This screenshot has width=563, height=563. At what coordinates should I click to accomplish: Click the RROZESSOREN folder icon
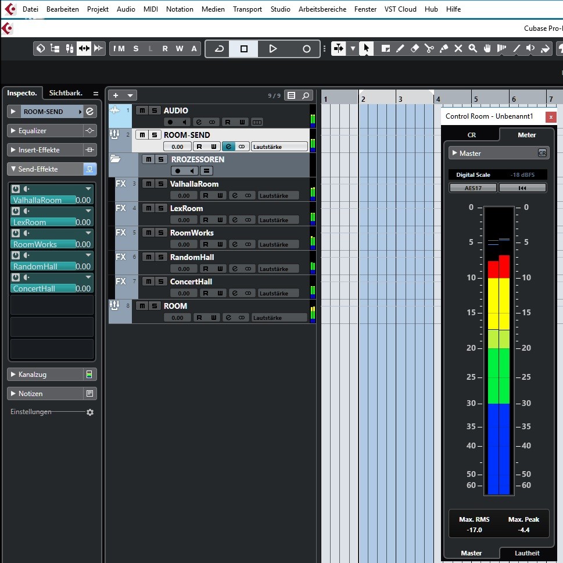(x=115, y=159)
